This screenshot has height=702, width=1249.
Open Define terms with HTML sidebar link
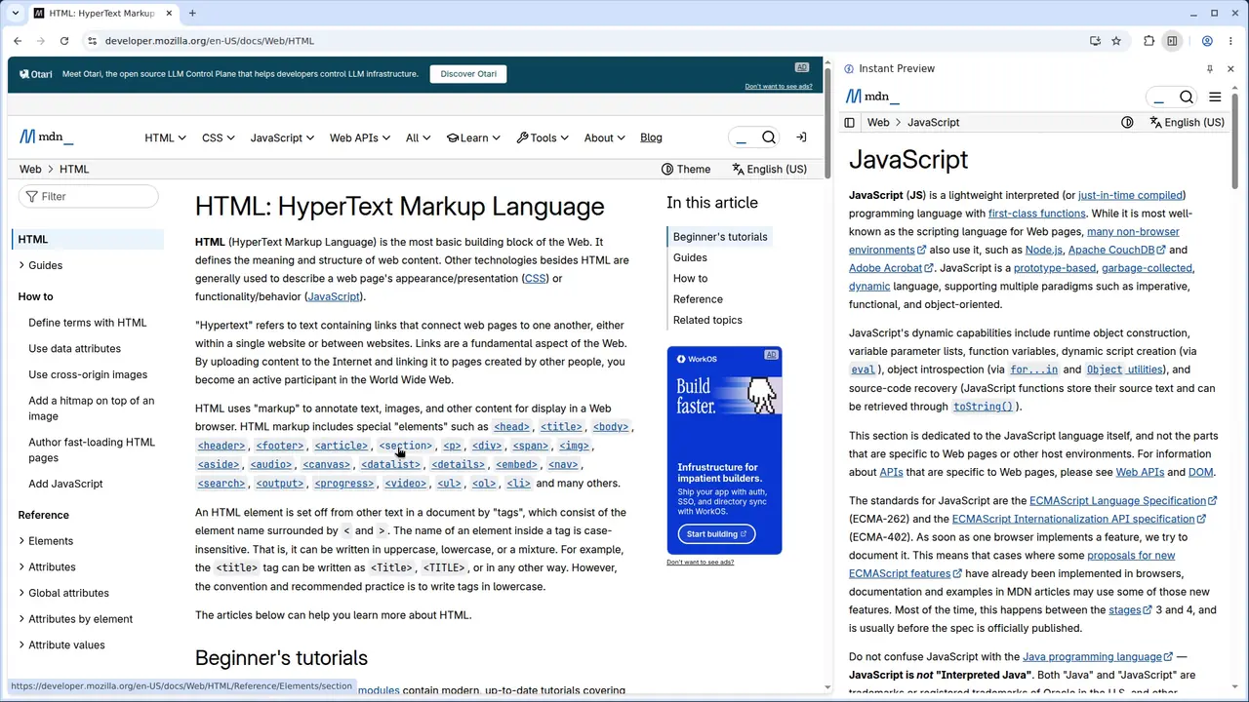tap(88, 323)
